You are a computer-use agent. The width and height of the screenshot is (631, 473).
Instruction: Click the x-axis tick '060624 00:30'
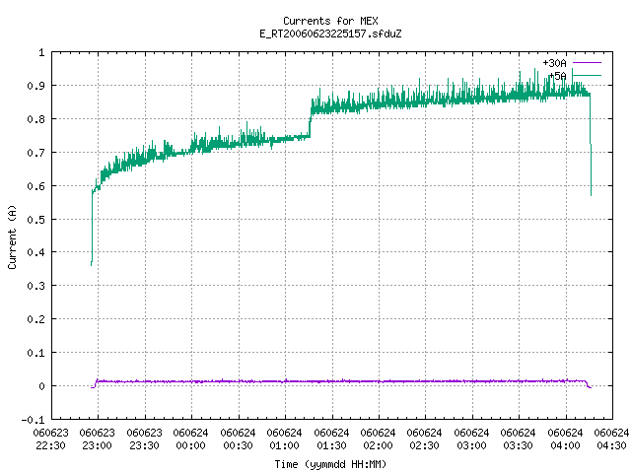(238, 439)
